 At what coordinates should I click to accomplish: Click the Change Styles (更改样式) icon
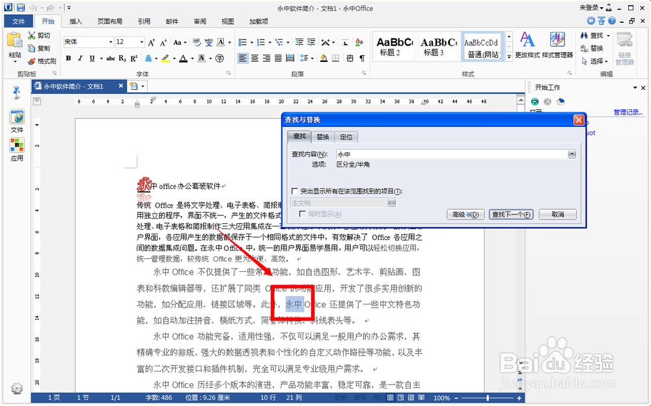point(527,46)
